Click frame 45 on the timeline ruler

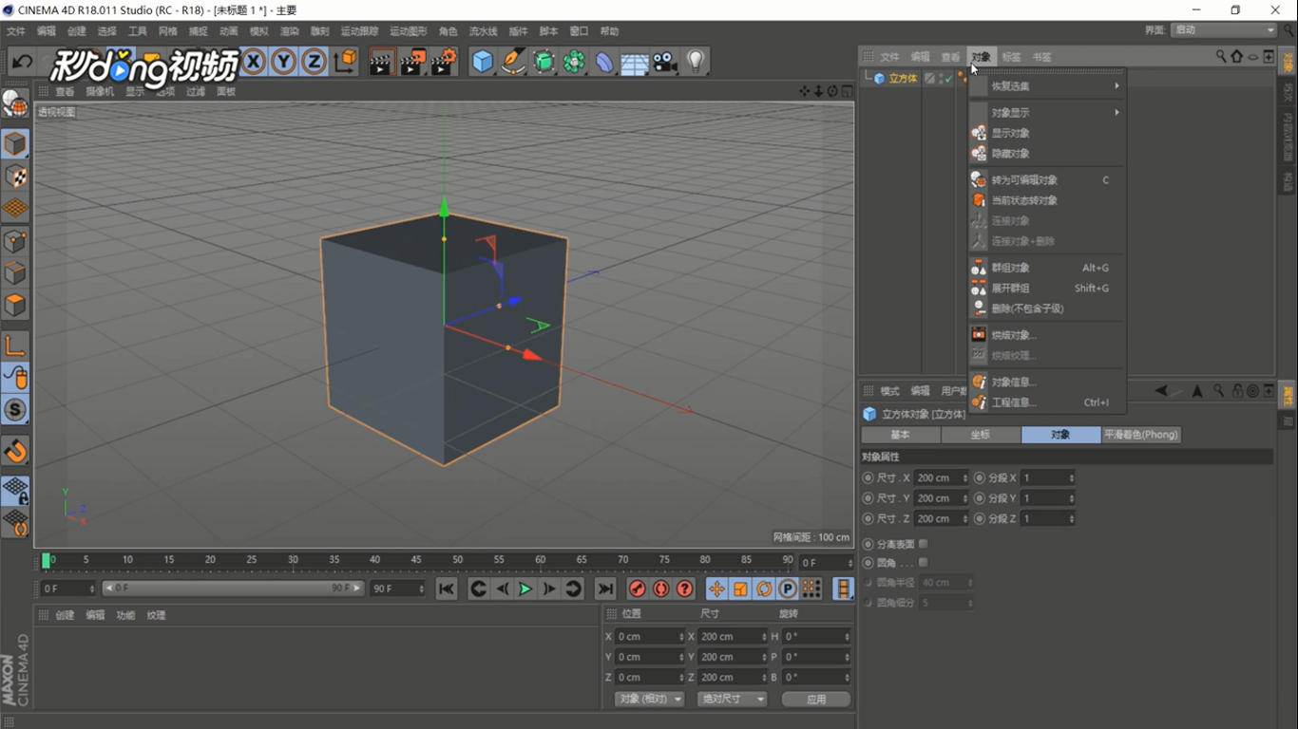(x=416, y=560)
